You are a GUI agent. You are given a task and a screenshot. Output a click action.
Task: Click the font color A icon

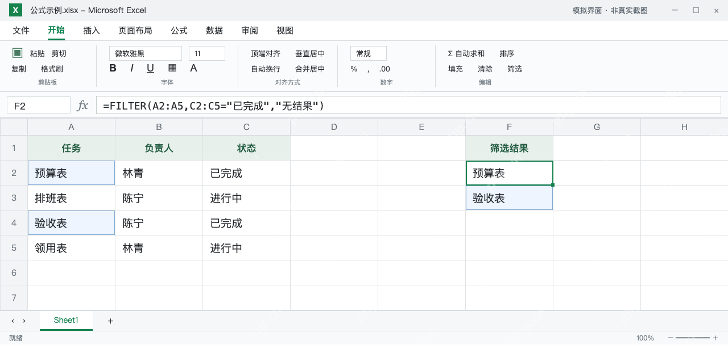pos(193,68)
